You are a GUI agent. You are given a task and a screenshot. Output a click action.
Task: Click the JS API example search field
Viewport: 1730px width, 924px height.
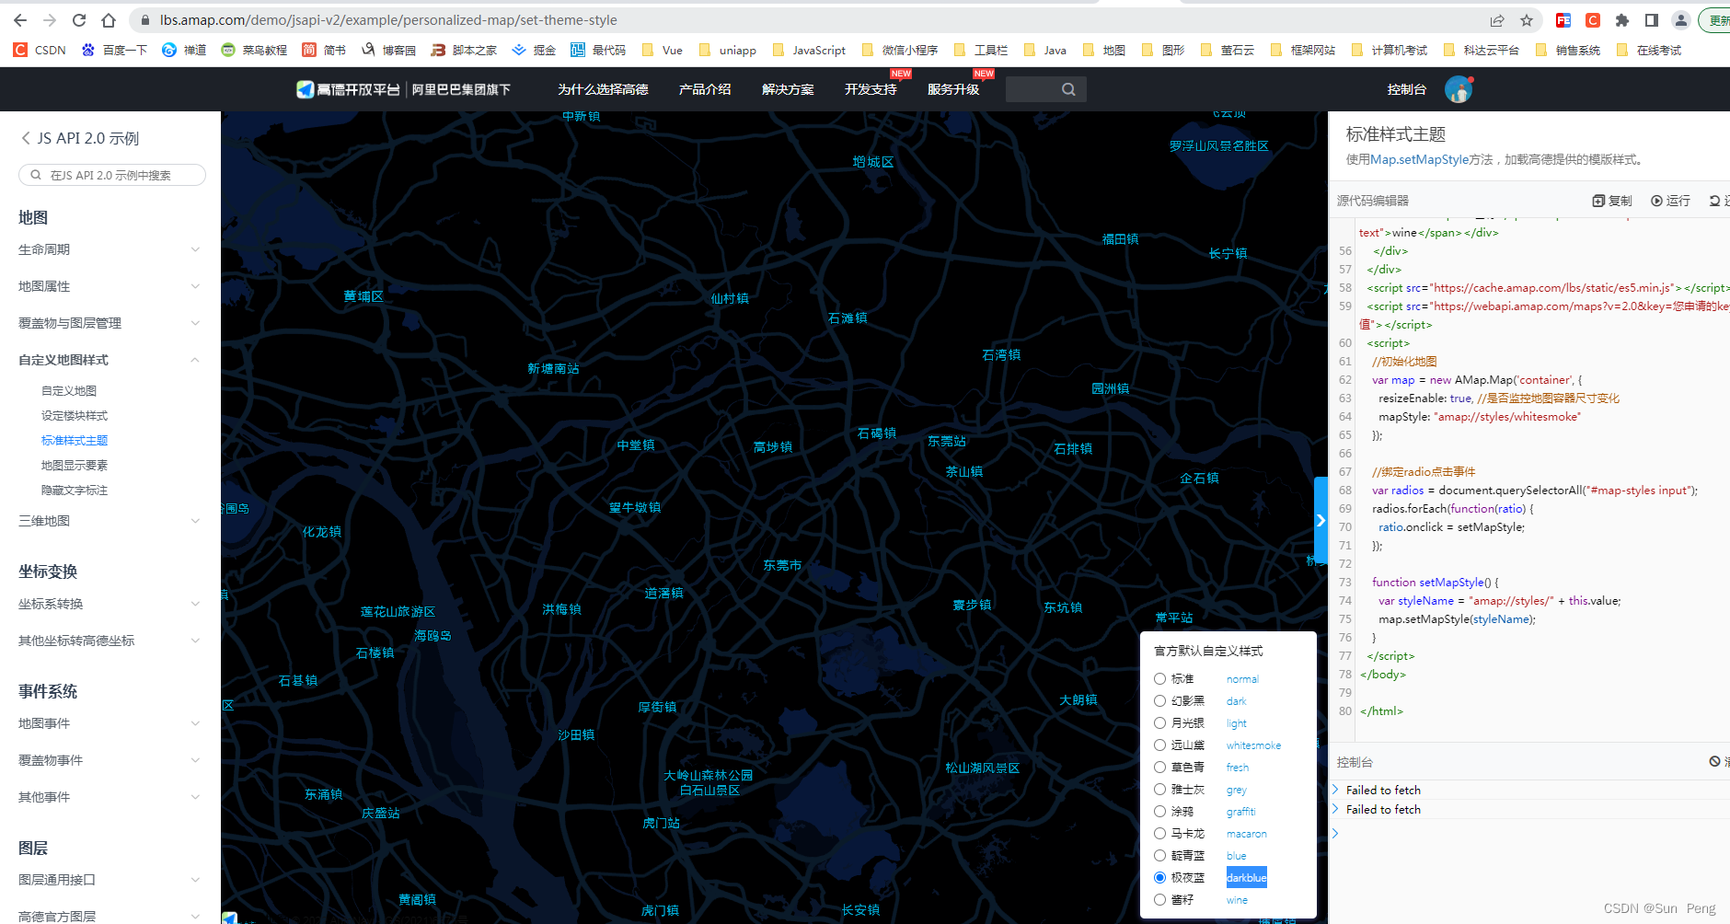tap(112, 175)
